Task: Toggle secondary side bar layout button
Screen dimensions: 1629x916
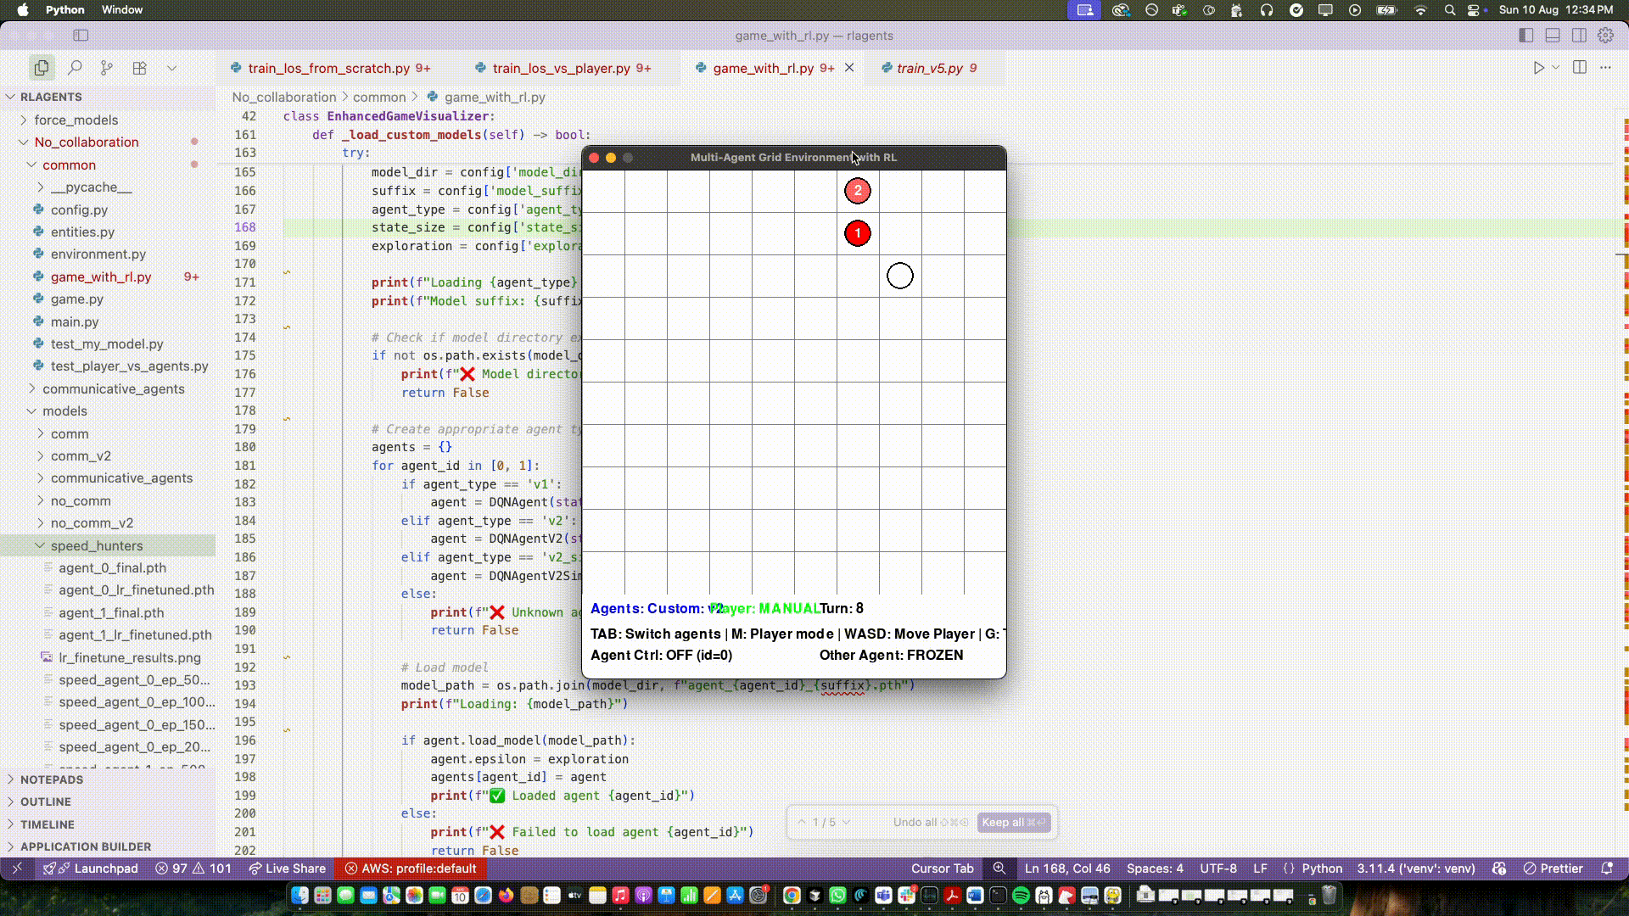Action: pos(1579,36)
